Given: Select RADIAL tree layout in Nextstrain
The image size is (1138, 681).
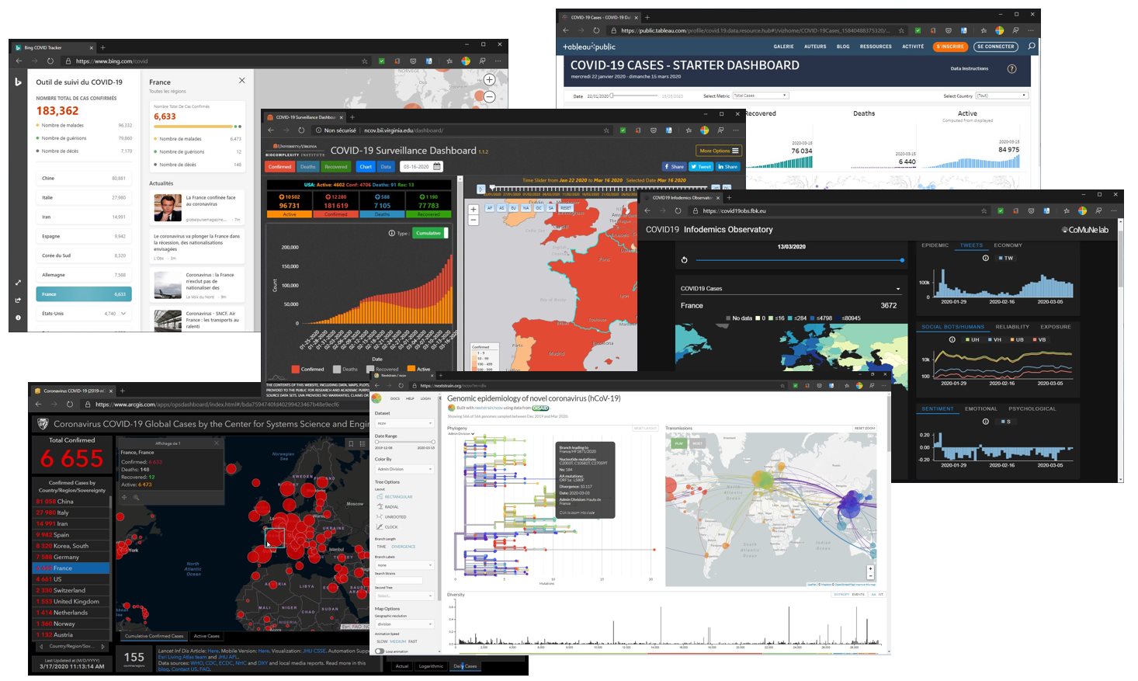Looking at the screenshot, I should (387, 507).
